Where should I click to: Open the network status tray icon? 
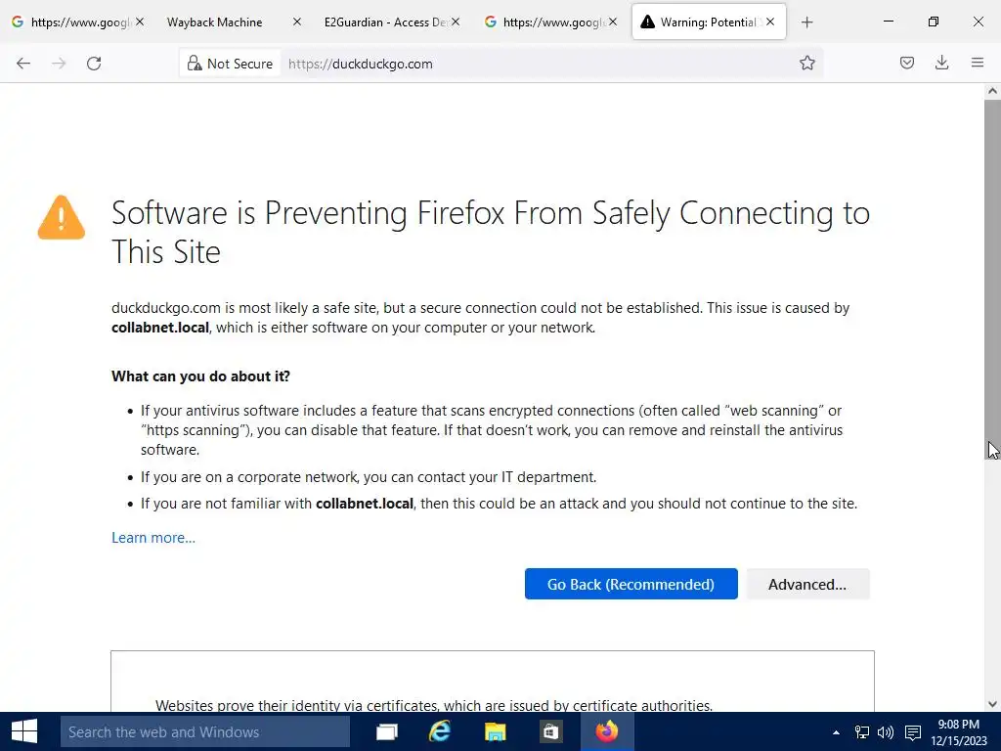point(862,732)
